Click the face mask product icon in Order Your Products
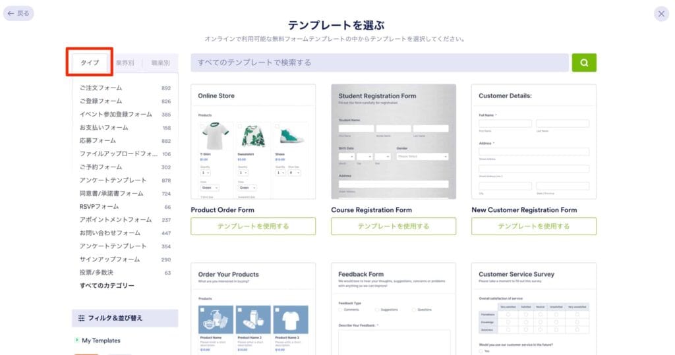 [216, 319]
